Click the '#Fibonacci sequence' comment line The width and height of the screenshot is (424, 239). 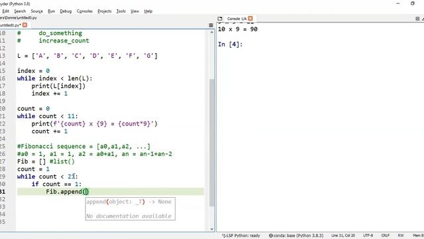click(83, 147)
